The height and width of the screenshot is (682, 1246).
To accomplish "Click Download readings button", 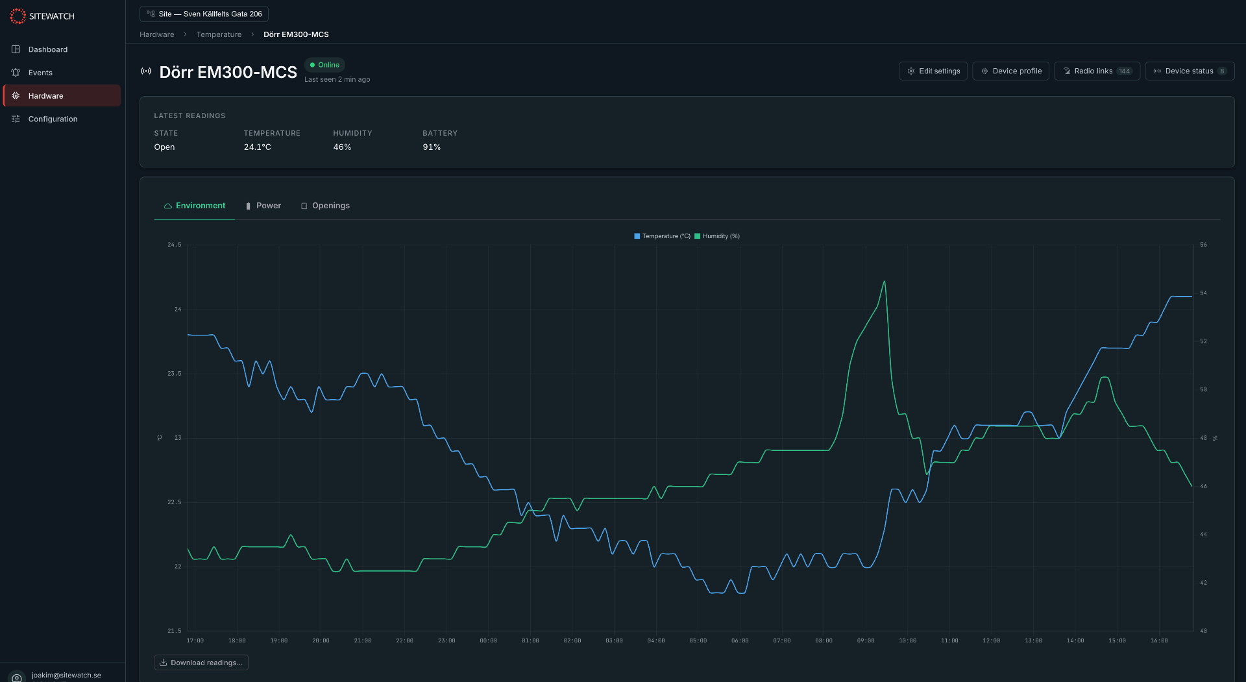I will click(x=201, y=663).
